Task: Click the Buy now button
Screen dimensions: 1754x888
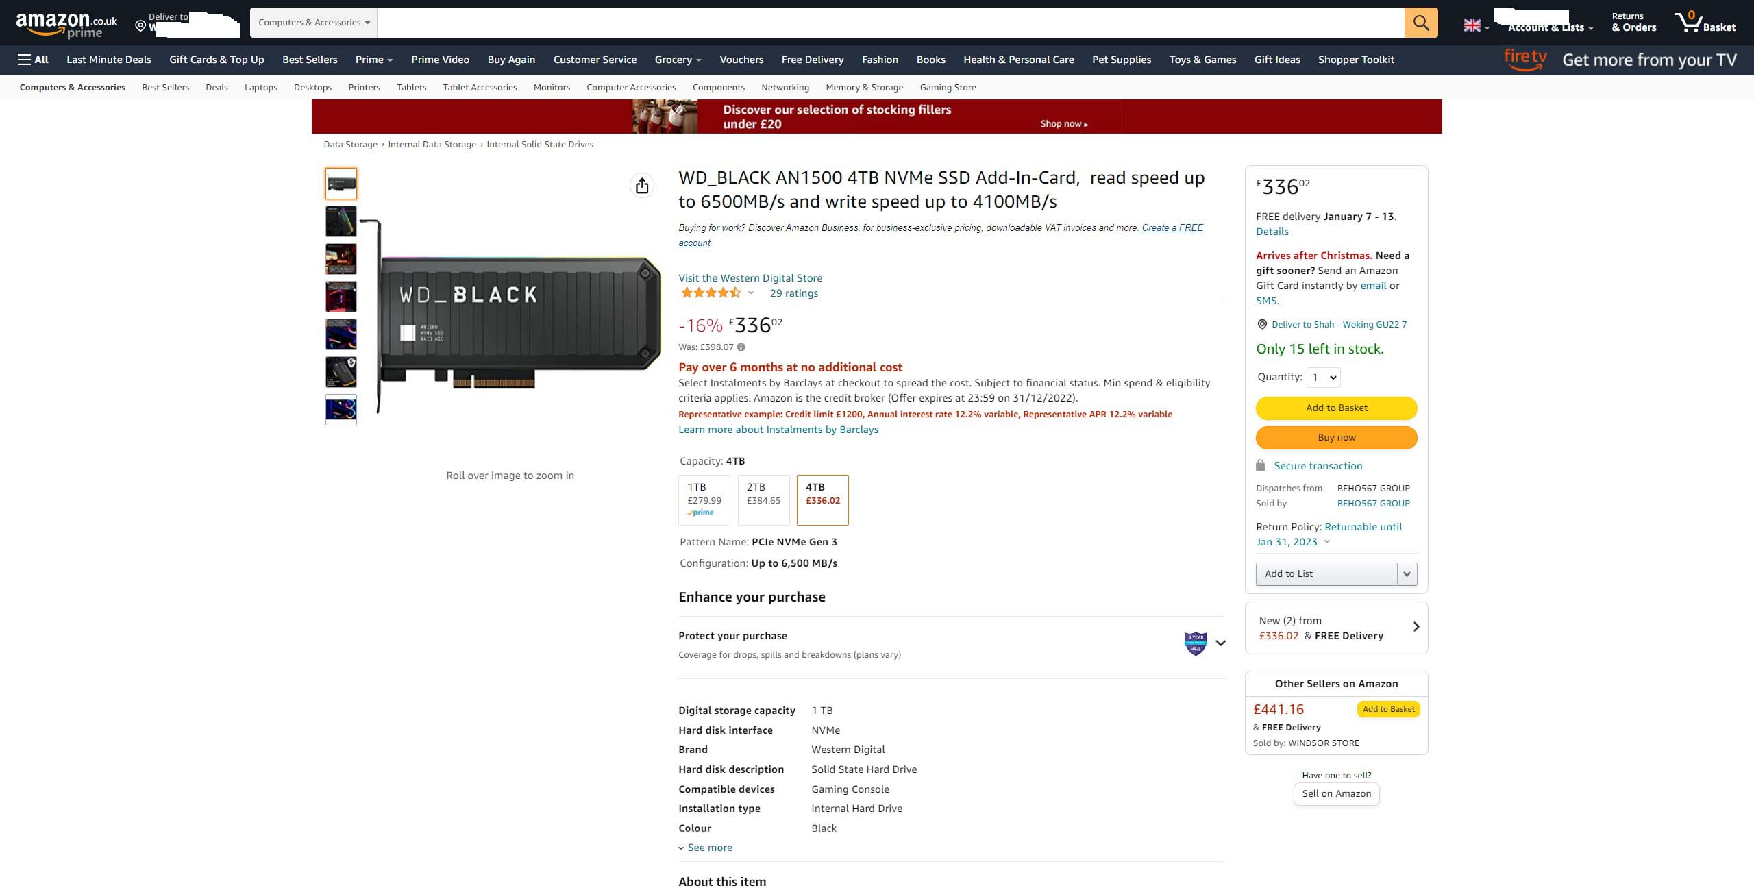Action: 1337,437
